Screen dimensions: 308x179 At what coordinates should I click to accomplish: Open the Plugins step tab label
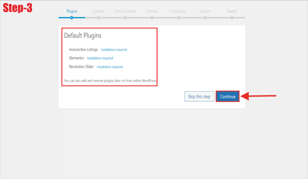click(x=72, y=11)
